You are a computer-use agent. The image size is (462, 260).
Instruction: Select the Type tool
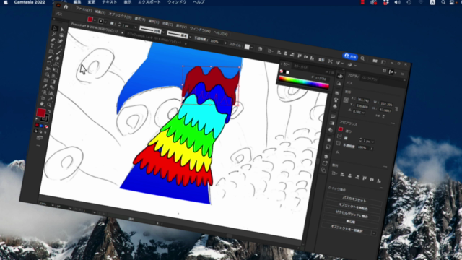[x=52, y=45]
